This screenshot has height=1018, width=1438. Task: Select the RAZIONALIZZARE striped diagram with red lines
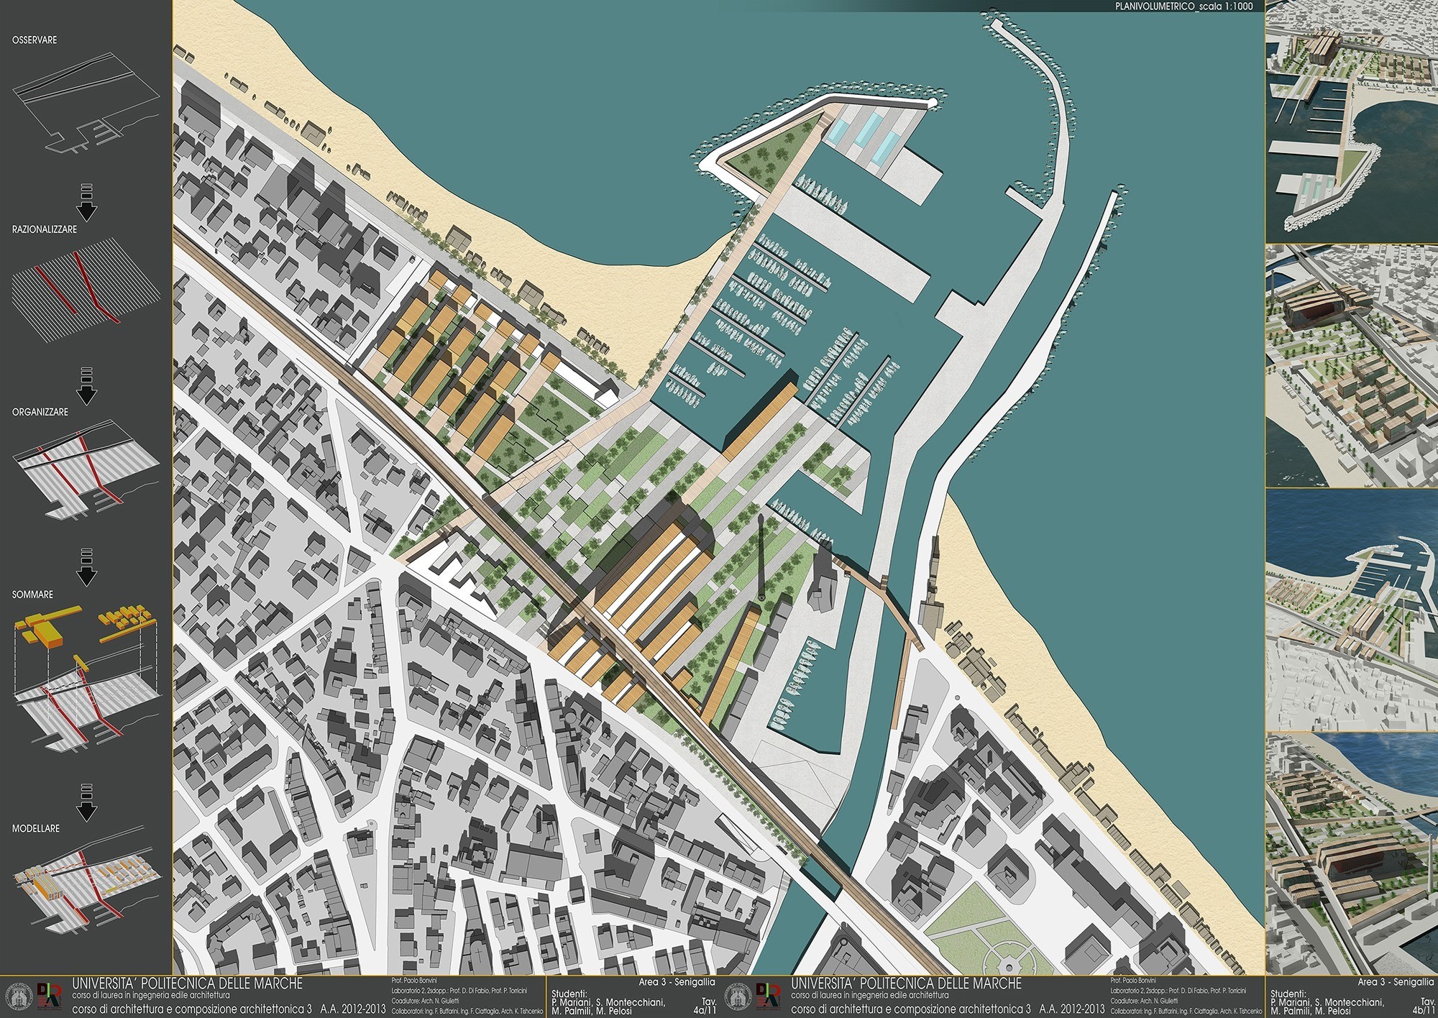[x=85, y=291]
